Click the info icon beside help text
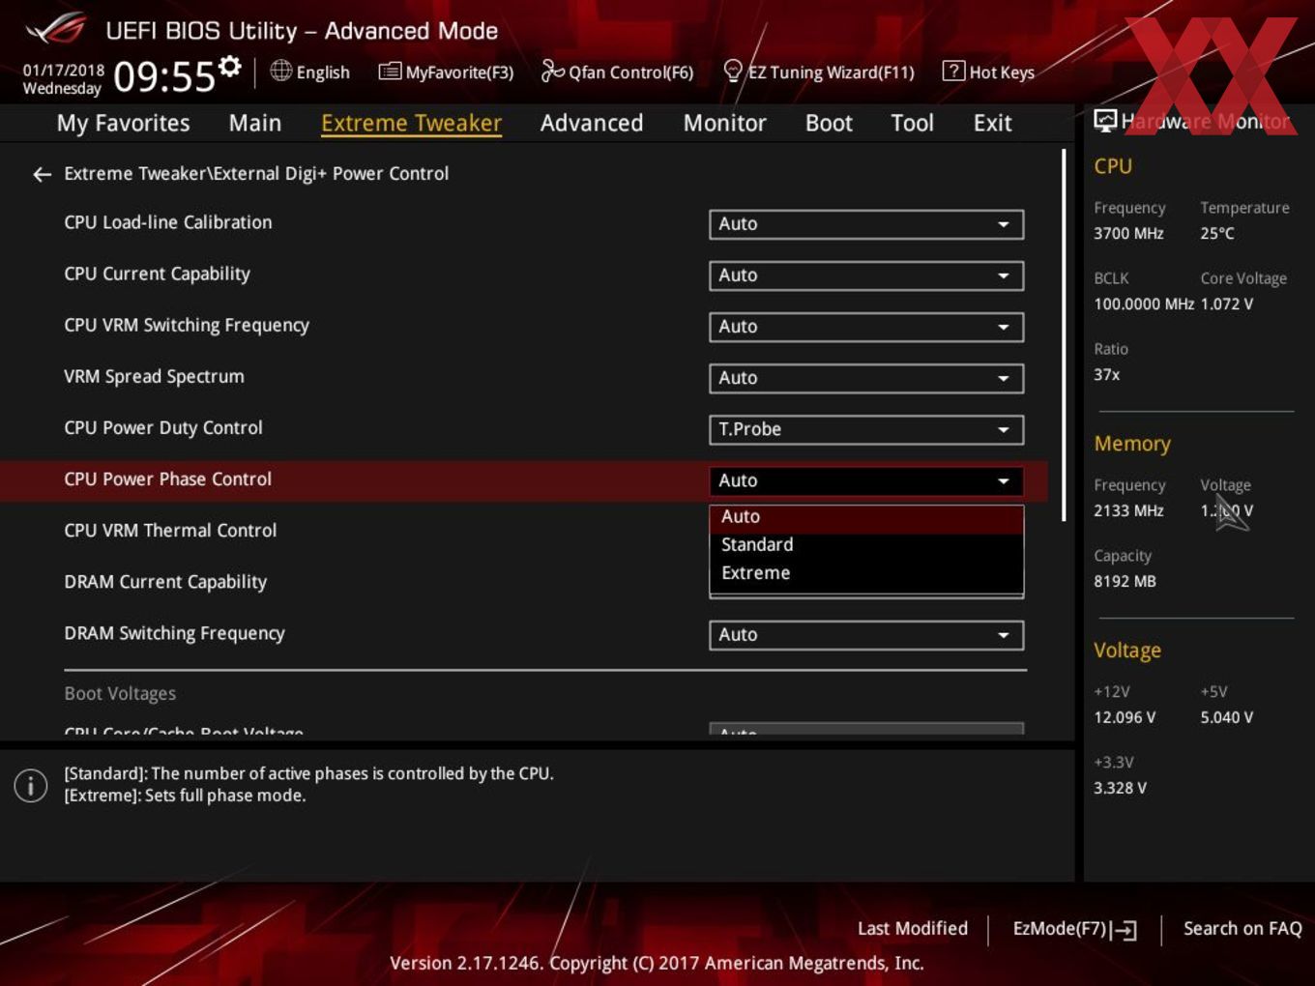This screenshot has width=1315, height=986. coord(31,786)
